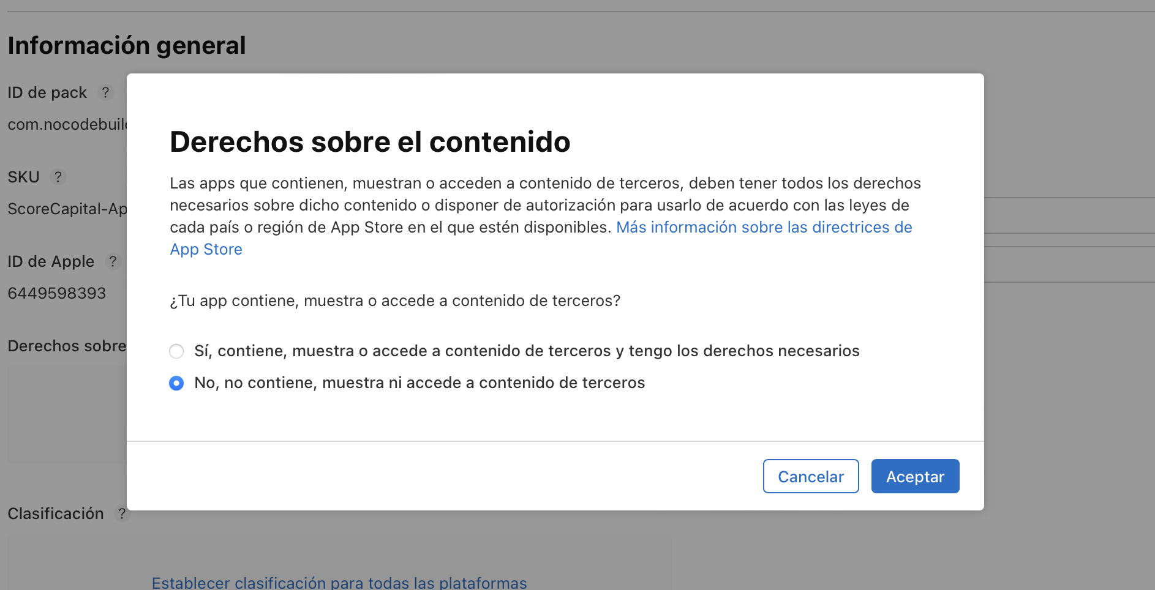Click the 'com.nocodebuil' pack ID value

pyautogui.click(x=67, y=124)
